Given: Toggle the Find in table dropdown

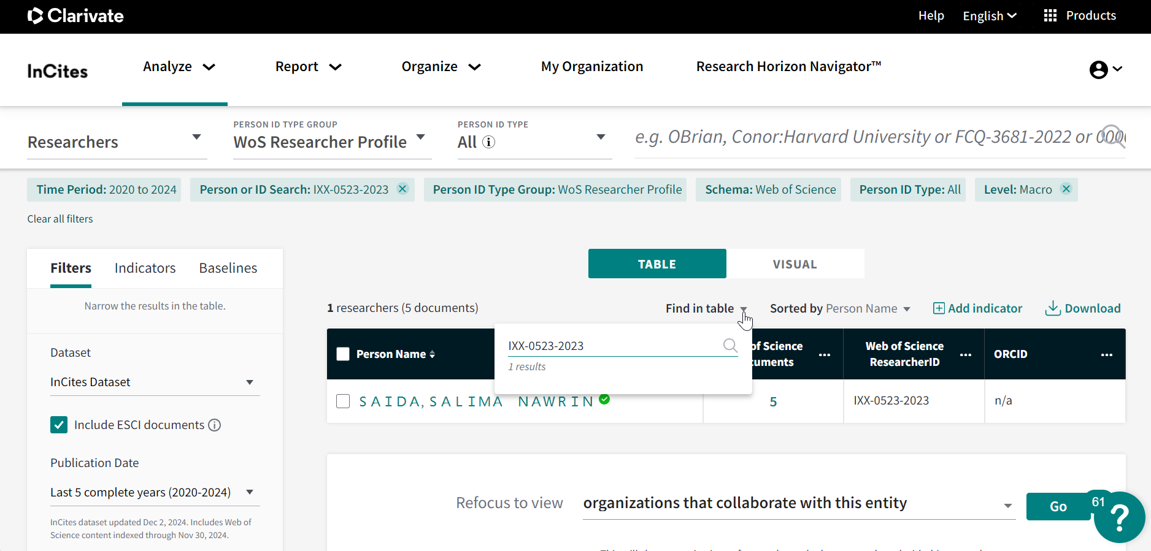Looking at the screenshot, I should pyautogui.click(x=706, y=308).
